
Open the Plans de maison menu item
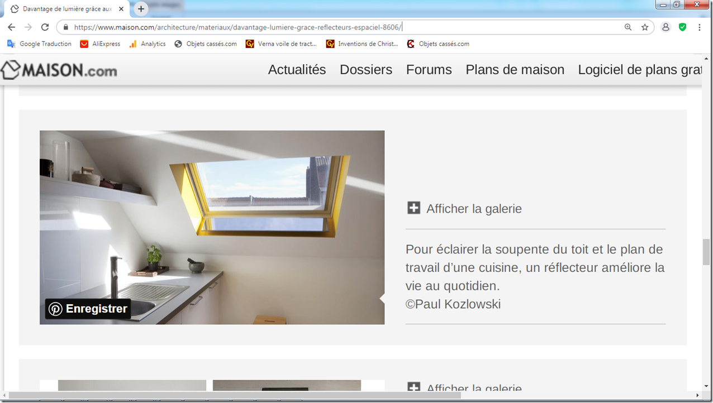coord(515,70)
